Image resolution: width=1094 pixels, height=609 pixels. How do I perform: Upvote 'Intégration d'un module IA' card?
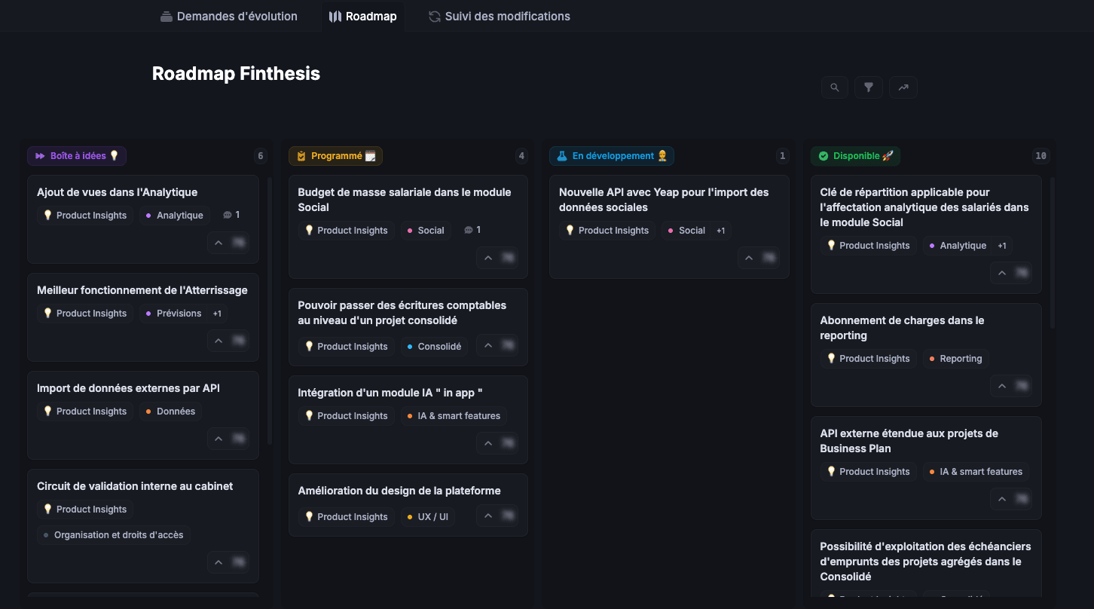click(x=488, y=443)
